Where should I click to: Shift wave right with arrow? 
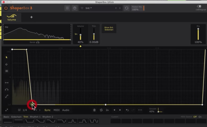(x=120, y=110)
